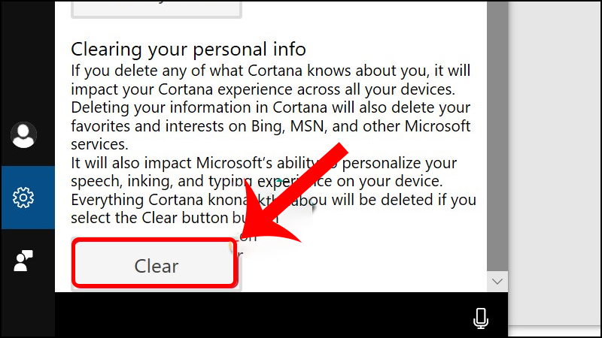Image resolution: width=602 pixels, height=338 pixels.
Task: Click the line 'speech, inking, and typing'
Action: tap(257, 181)
